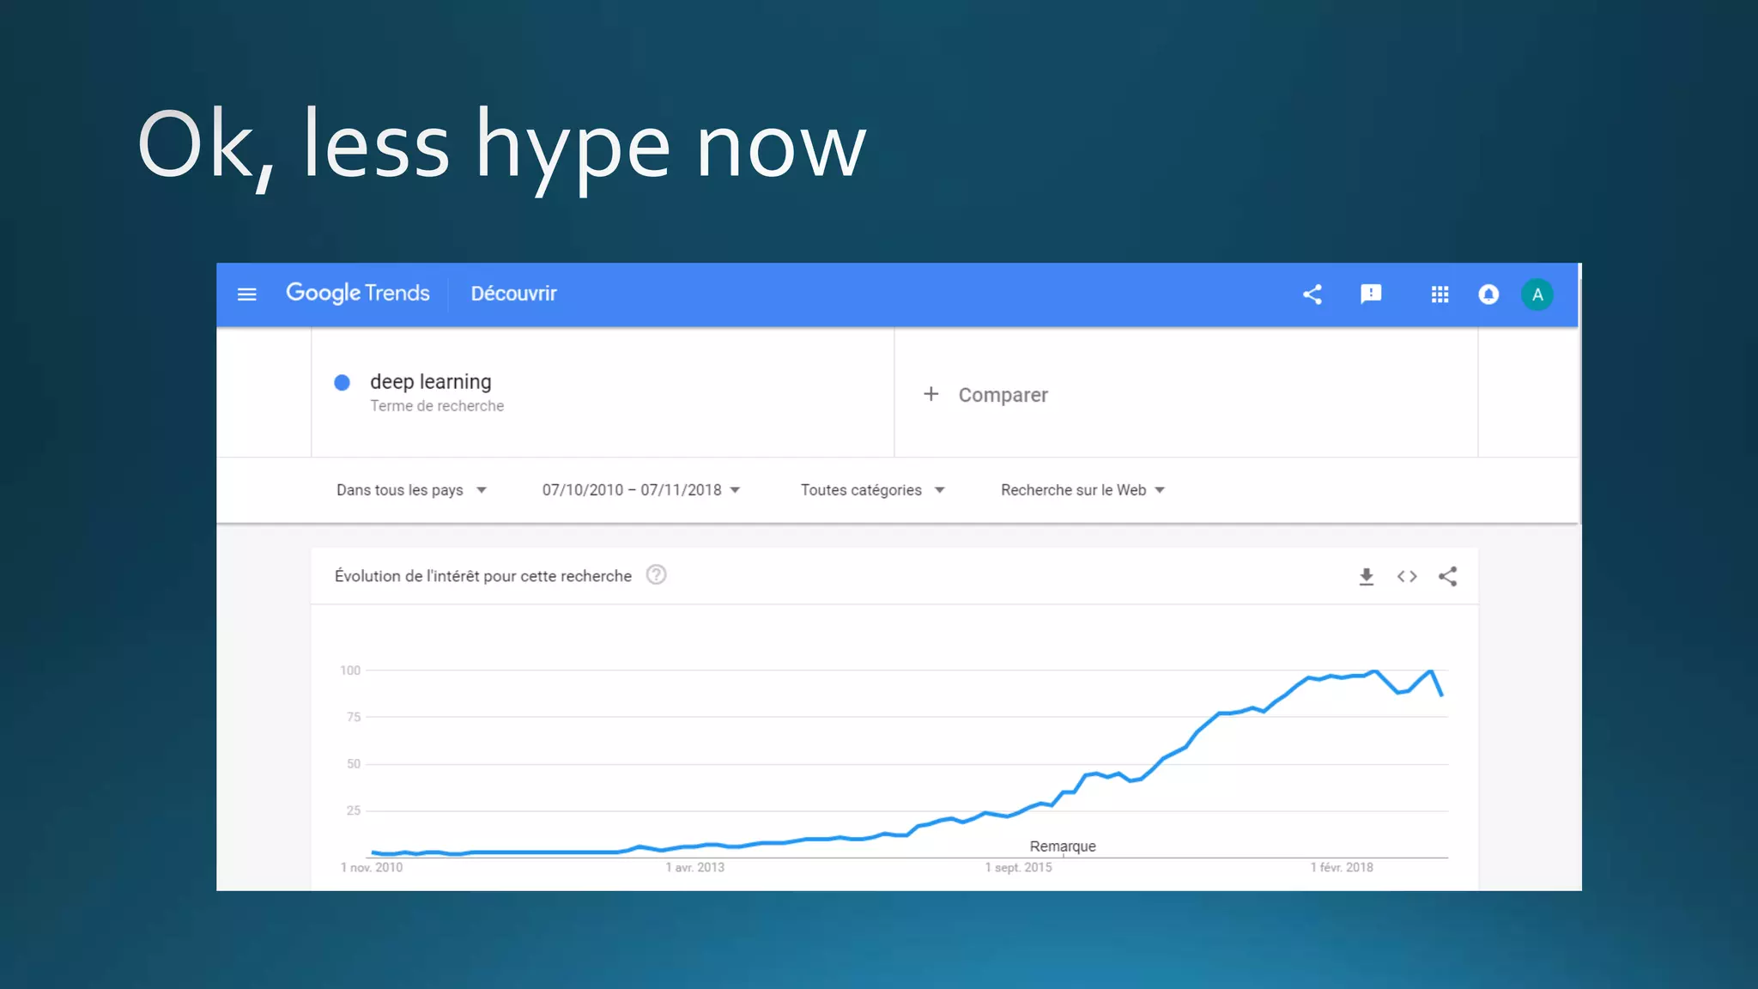Open the Recherche sur le Web dropdown
1758x989 pixels.
coord(1082,490)
